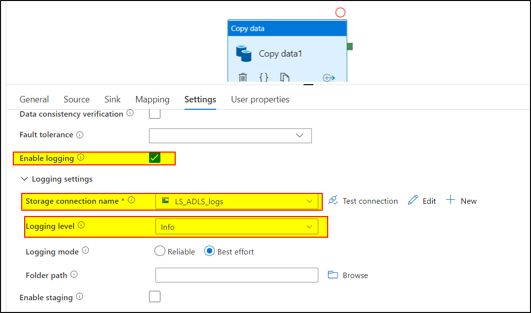This screenshot has width=531, height=313.
Task: Disable the Enable logging checkbox
Action: coord(154,158)
